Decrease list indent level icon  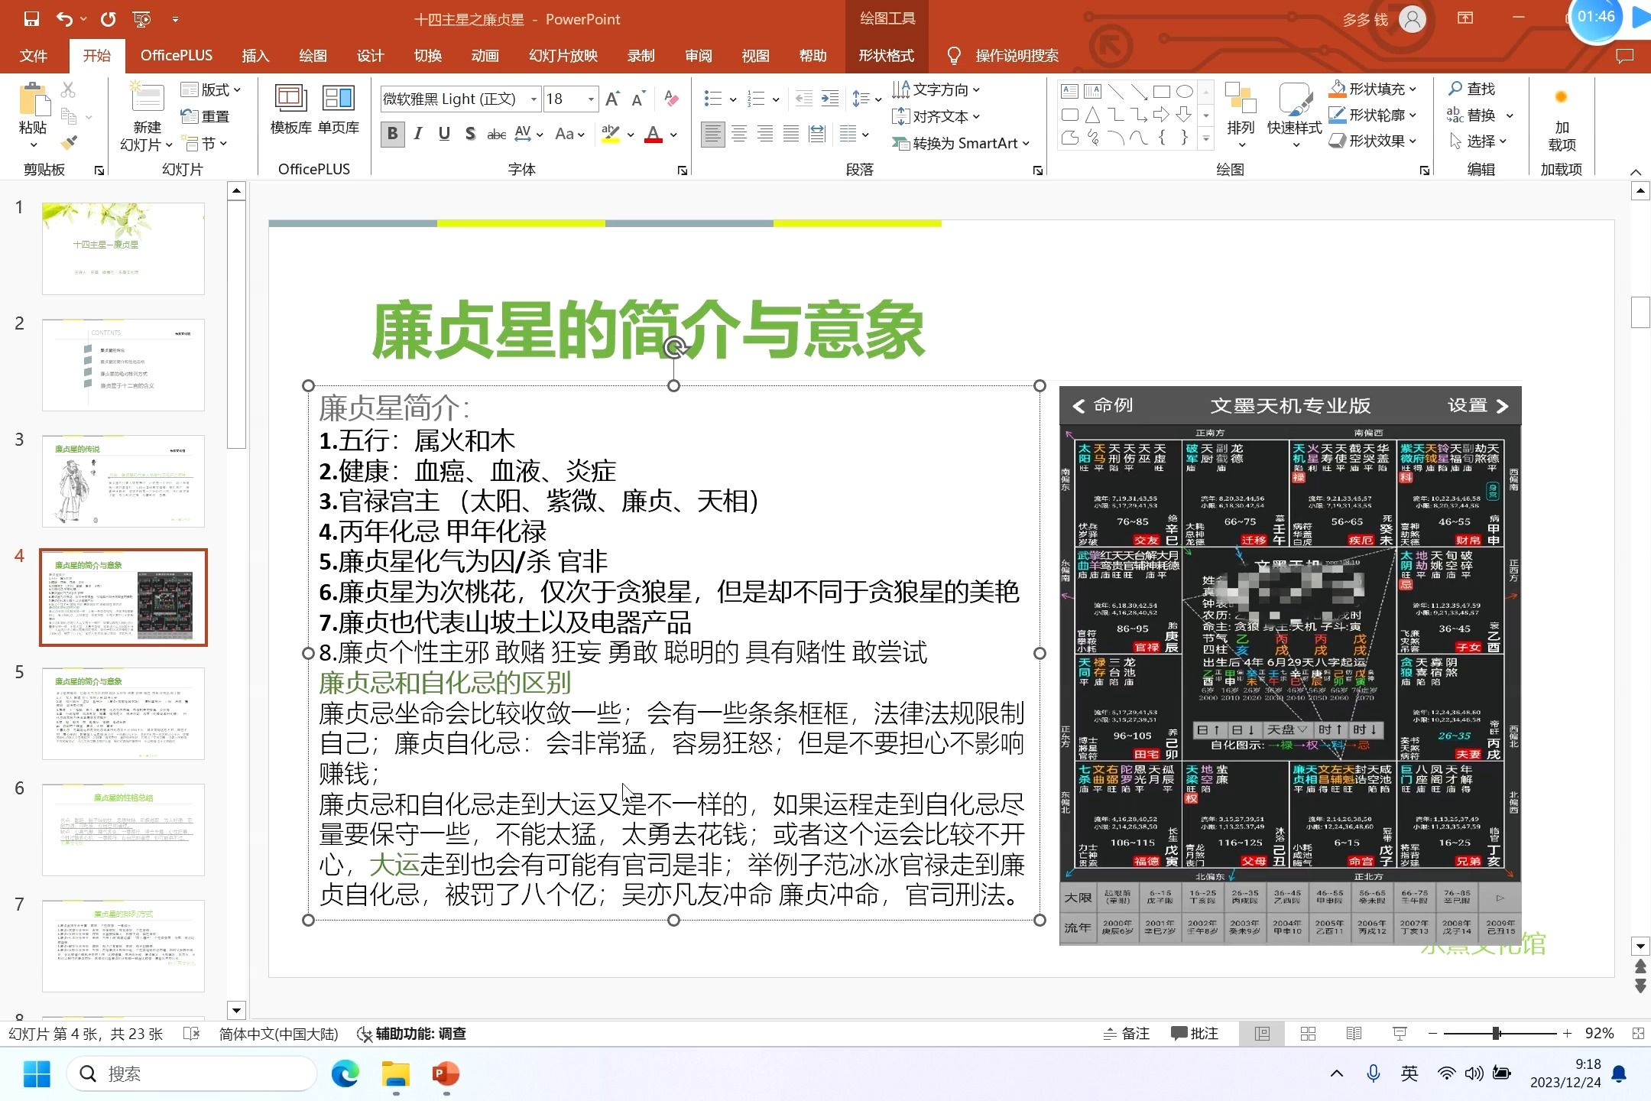[804, 98]
